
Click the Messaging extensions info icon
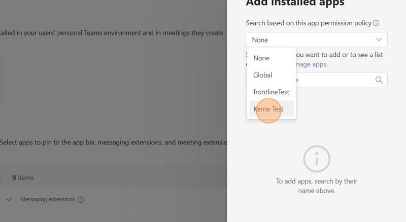81,200
